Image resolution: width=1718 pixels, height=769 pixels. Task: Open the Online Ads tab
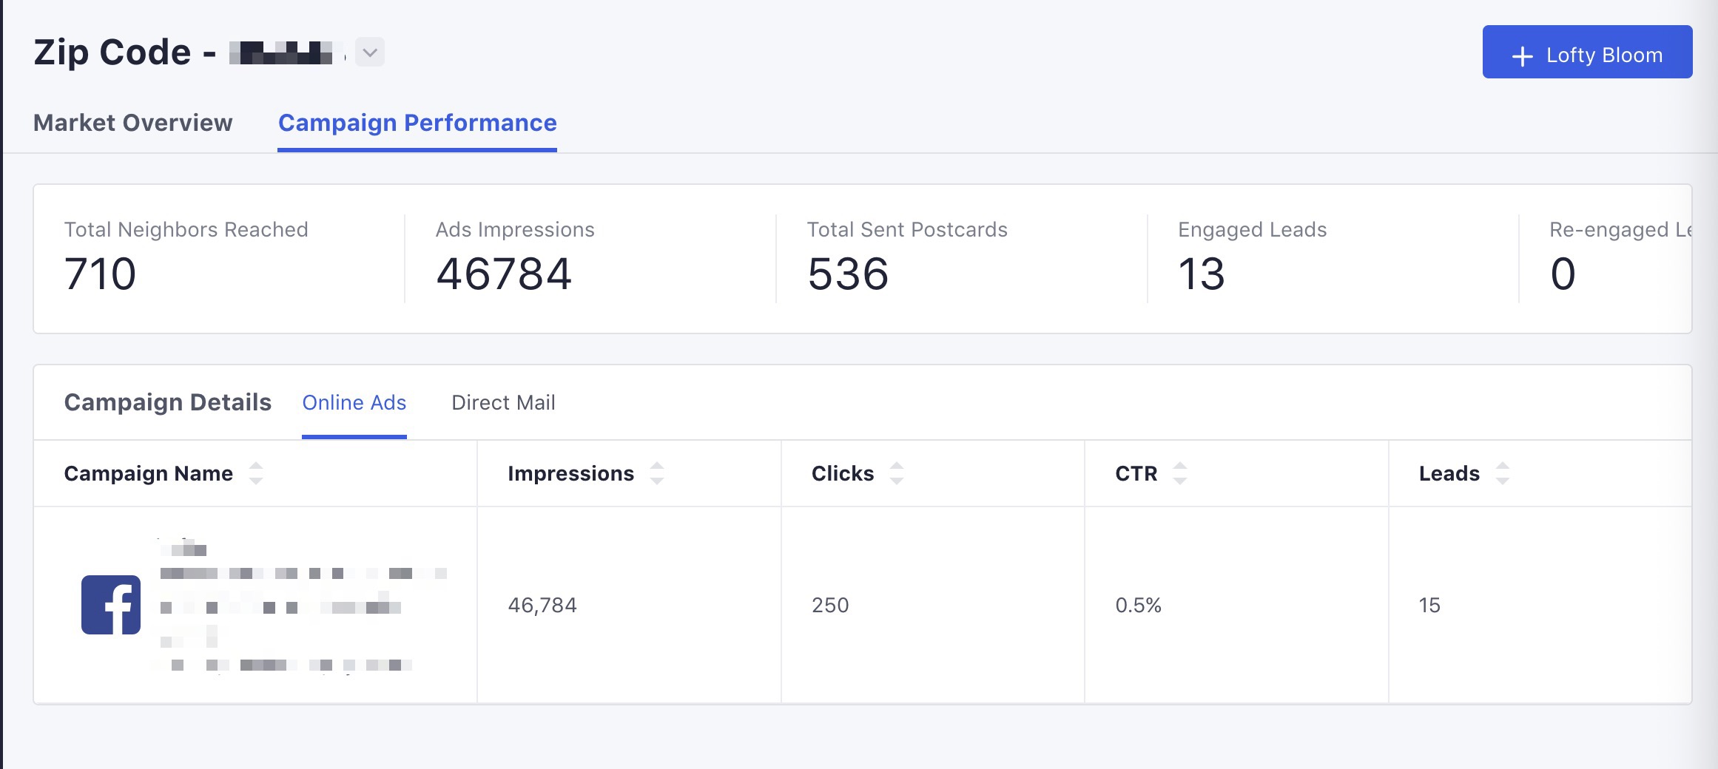tap(354, 403)
